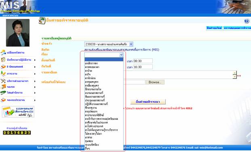Expand the บริการส่วนอาคาร submenu arrow
Viewport: 251px width, 152px height.
35,81
